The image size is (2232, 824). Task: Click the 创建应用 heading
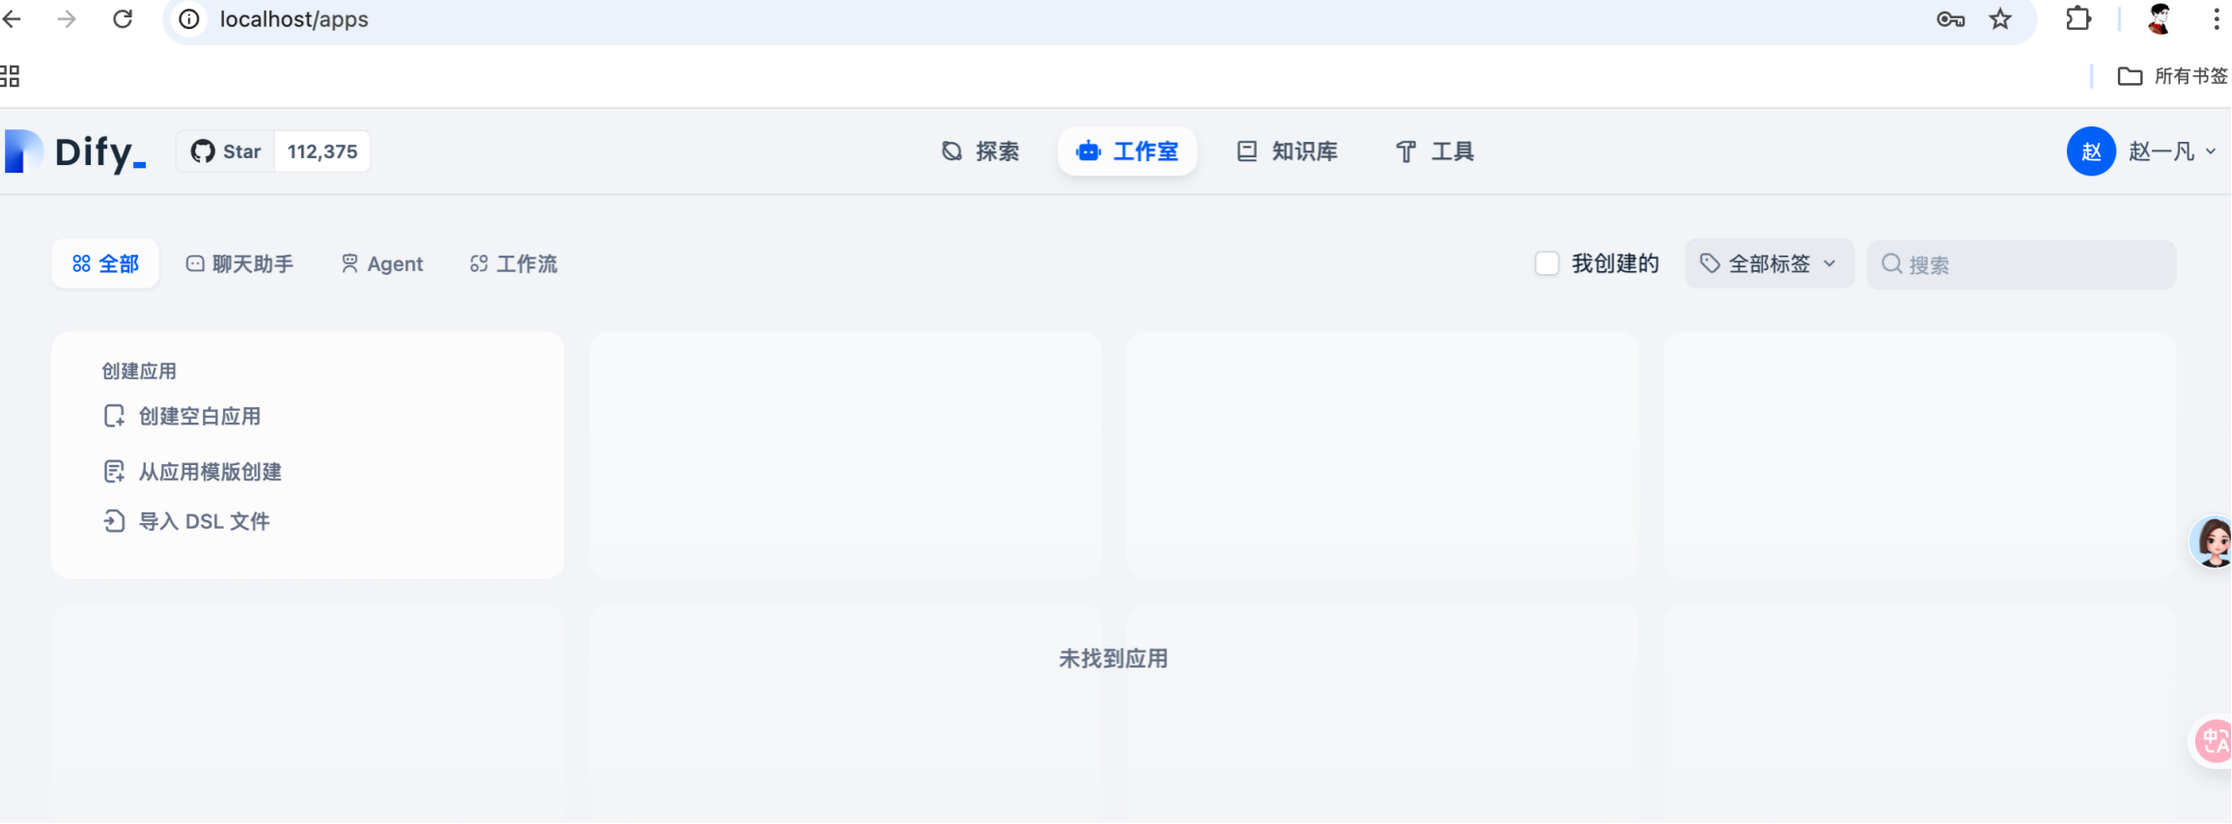[x=139, y=371]
